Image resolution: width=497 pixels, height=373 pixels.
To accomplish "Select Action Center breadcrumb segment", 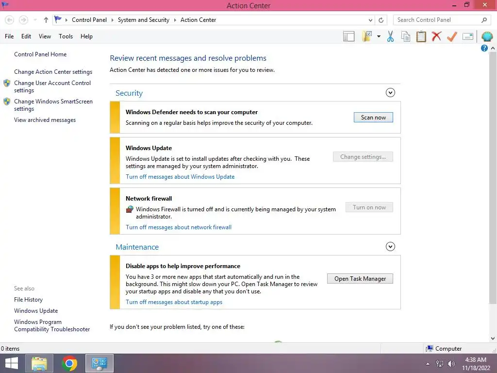I will pyautogui.click(x=198, y=20).
